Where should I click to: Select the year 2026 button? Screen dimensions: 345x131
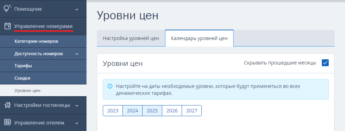pos(172,111)
